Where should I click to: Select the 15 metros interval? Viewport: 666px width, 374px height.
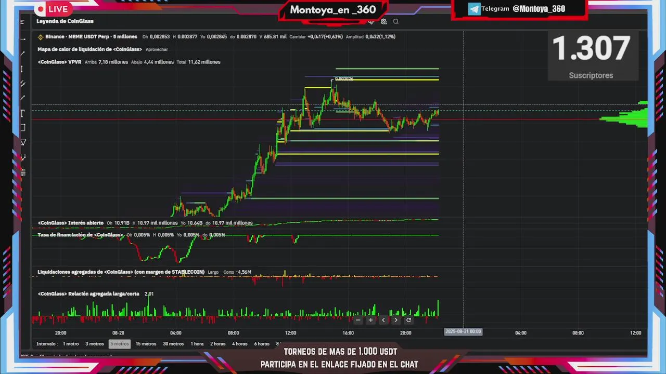coord(146,344)
